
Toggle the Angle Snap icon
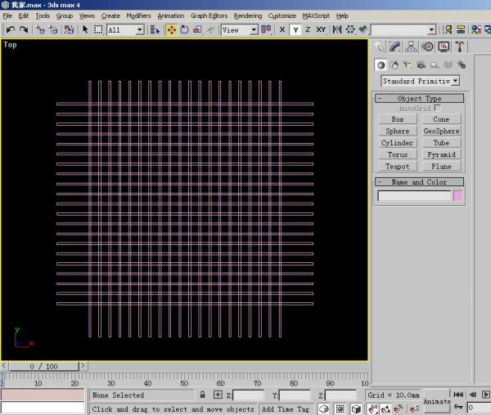click(x=385, y=408)
